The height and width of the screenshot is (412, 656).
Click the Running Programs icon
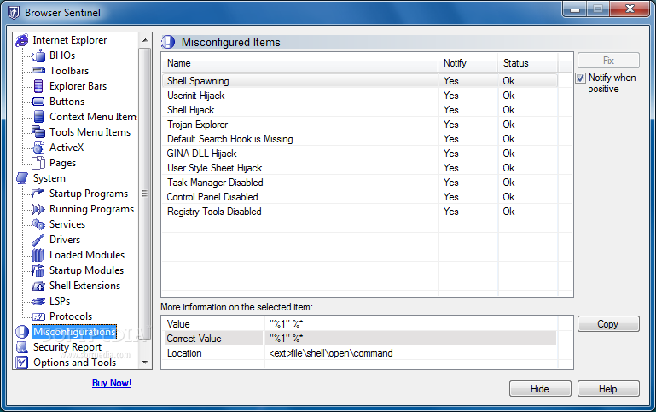point(38,209)
